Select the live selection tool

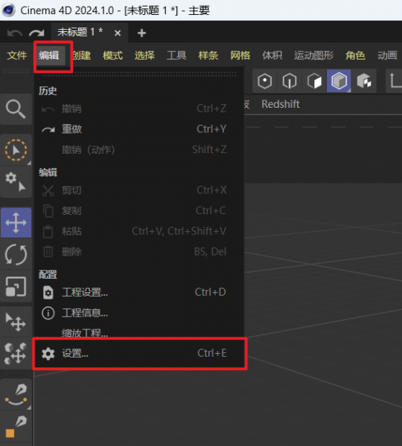[16, 150]
